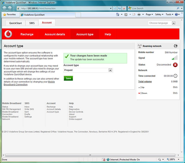Open the Safety menu dropdown

(159, 15)
